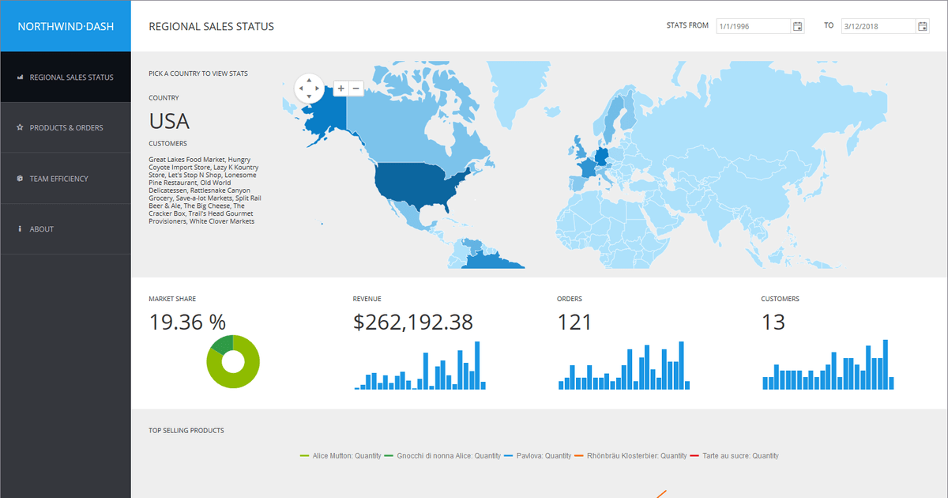The height and width of the screenshot is (498, 948).
Task: Pan the map down using navigation arrow
Action: coord(308,97)
